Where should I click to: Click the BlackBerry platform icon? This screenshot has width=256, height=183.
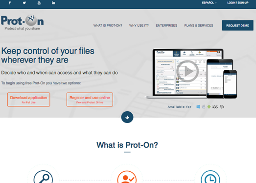tap(222, 107)
